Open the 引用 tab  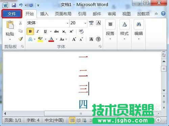pyautogui.click(x=82, y=14)
